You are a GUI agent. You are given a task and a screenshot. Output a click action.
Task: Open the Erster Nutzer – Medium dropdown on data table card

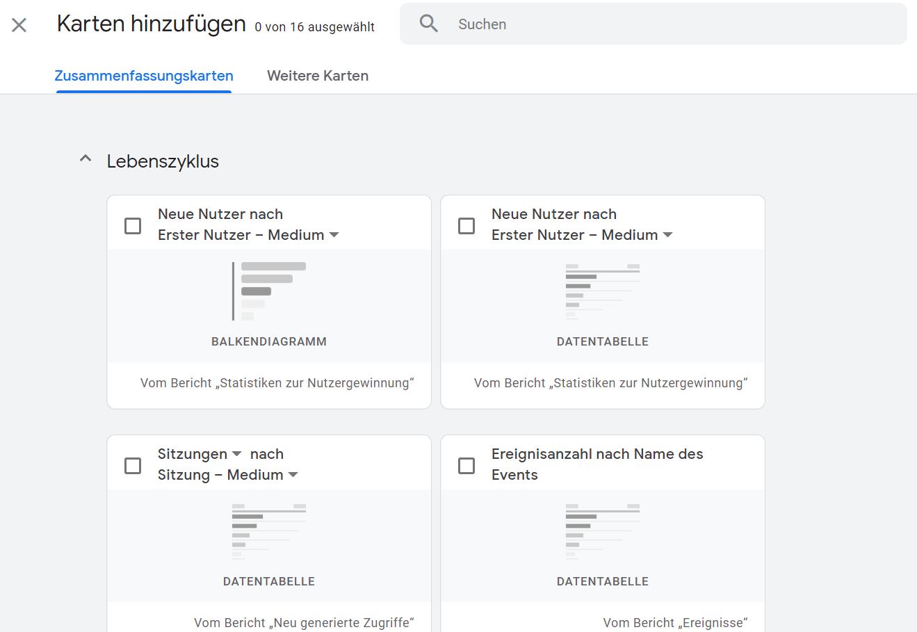pos(668,235)
